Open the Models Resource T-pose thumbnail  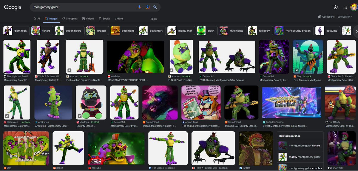(168, 148)
